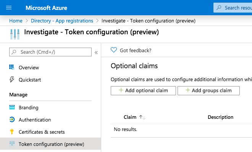Screen dimensions: 252x152
Task: Click the feedback heart icon
Action: pos(114,50)
